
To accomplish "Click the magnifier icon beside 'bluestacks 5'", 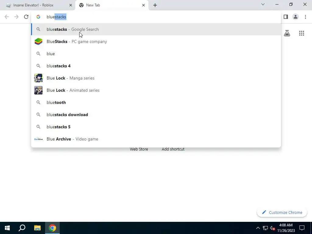I will 38,127.
